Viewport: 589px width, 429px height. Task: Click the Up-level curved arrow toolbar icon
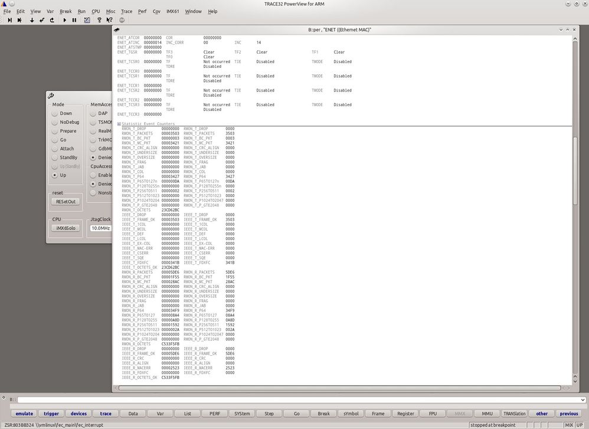(52, 20)
